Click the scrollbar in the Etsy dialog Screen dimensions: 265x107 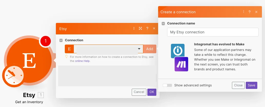click(156, 78)
